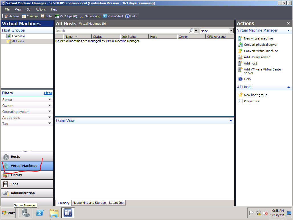Click the search magnifier icon
This screenshot has width=293, height=220.
[x=191, y=30]
